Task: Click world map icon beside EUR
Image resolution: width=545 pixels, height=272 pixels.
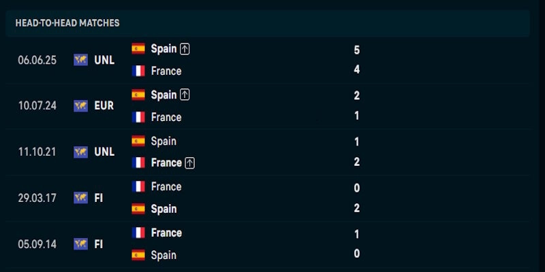Action: pos(80,106)
